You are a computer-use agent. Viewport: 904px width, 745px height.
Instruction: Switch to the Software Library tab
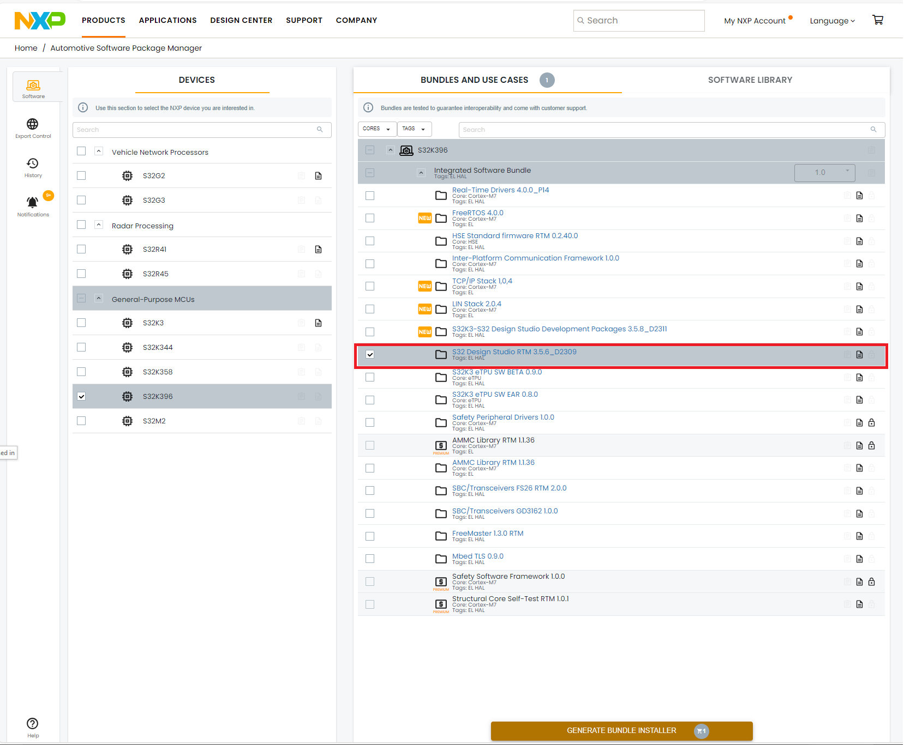(750, 80)
